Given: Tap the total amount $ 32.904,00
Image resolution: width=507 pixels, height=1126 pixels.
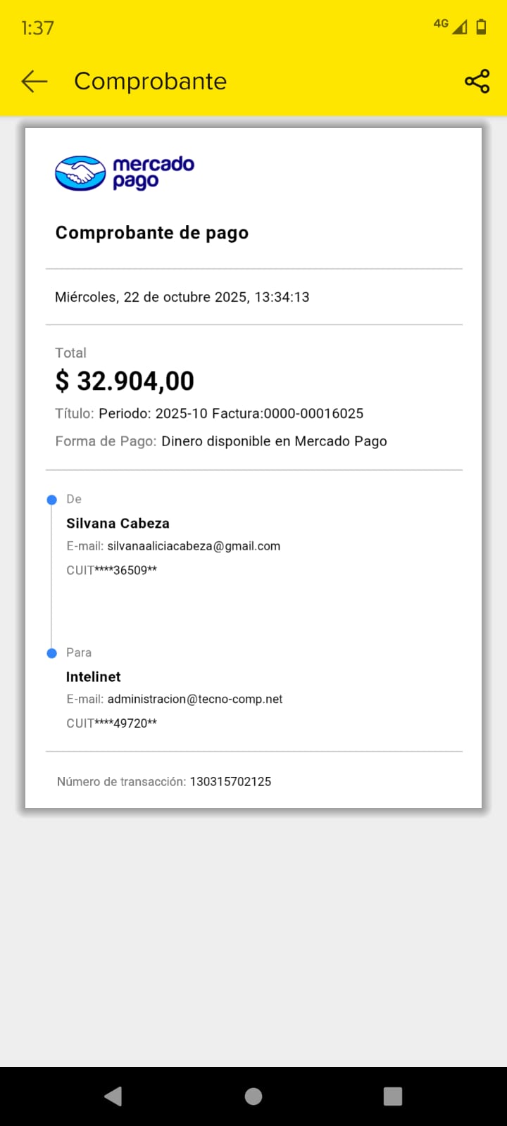Looking at the screenshot, I should 125,381.
